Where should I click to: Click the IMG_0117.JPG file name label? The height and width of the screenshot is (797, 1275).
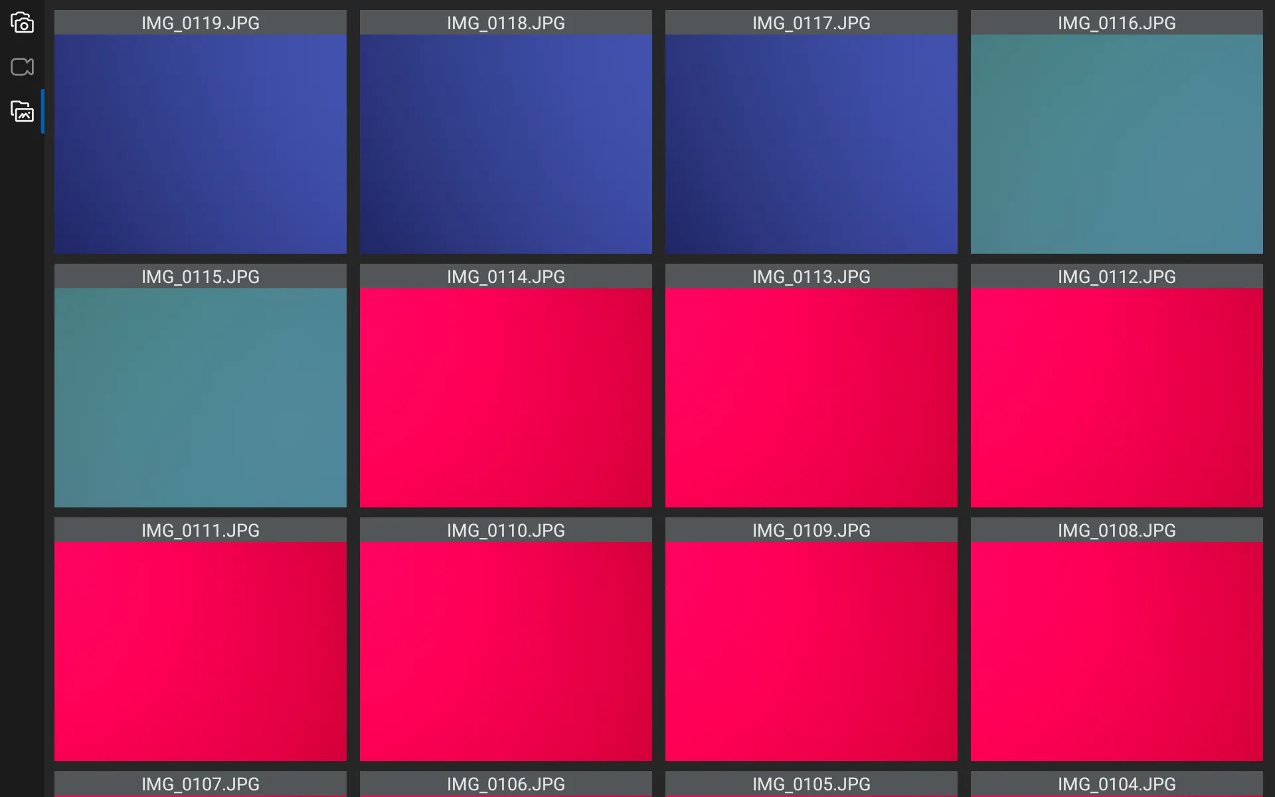coord(811,23)
